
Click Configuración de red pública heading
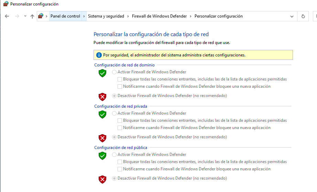121,148
